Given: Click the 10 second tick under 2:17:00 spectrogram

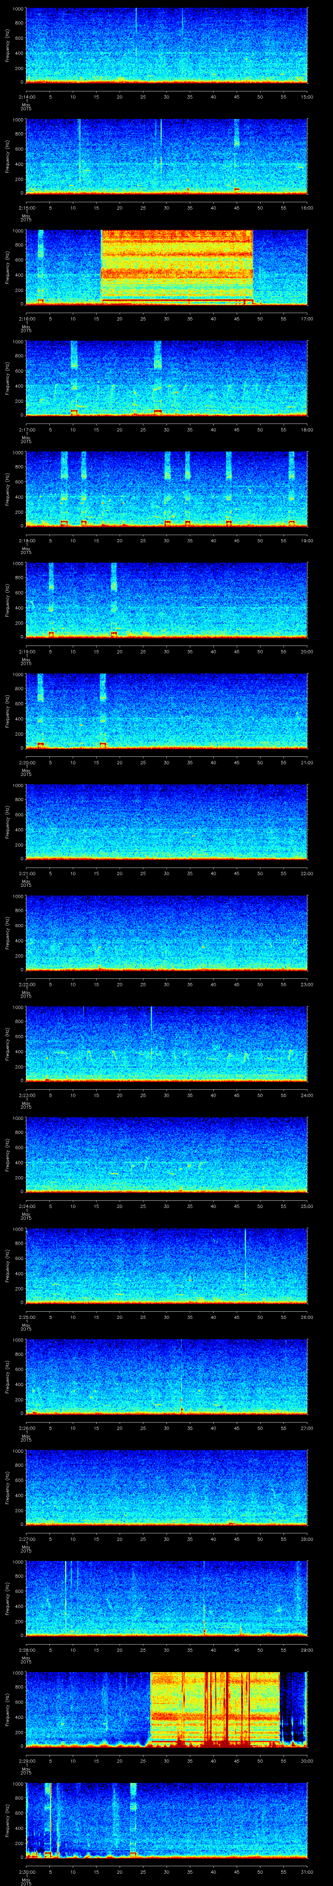Looking at the screenshot, I should tap(73, 430).
